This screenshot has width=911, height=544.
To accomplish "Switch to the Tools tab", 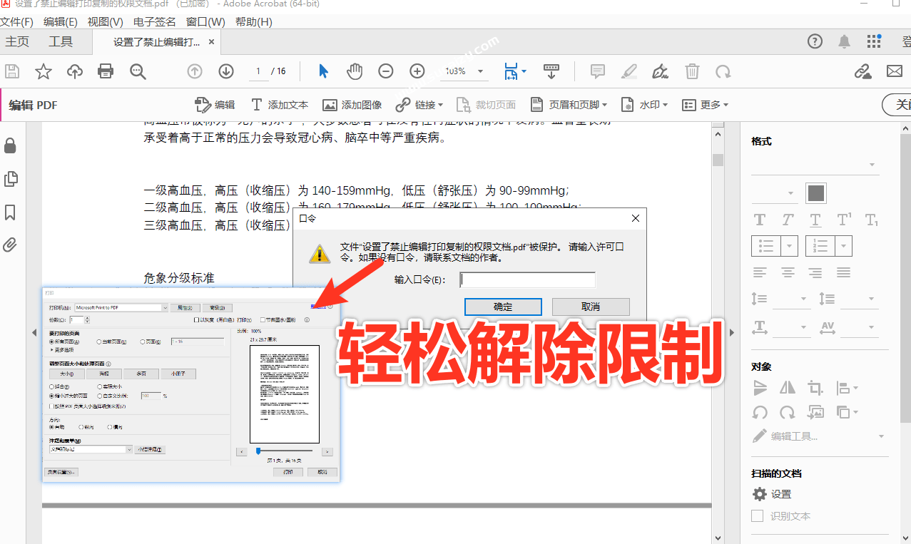I will [61, 41].
